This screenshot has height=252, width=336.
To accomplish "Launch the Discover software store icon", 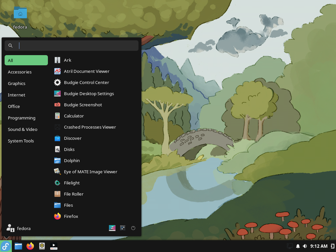I will point(57,138).
